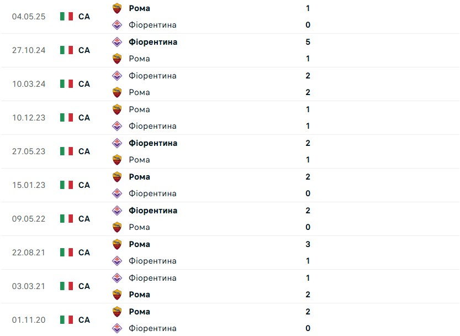Viewport: 460px width, 336px height.
Task: Open Рома team name in 15.01.23 match
Action: 139,177
